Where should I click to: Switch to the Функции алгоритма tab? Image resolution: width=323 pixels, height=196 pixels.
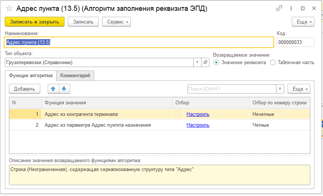pyautogui.click(x=31, y=75)
